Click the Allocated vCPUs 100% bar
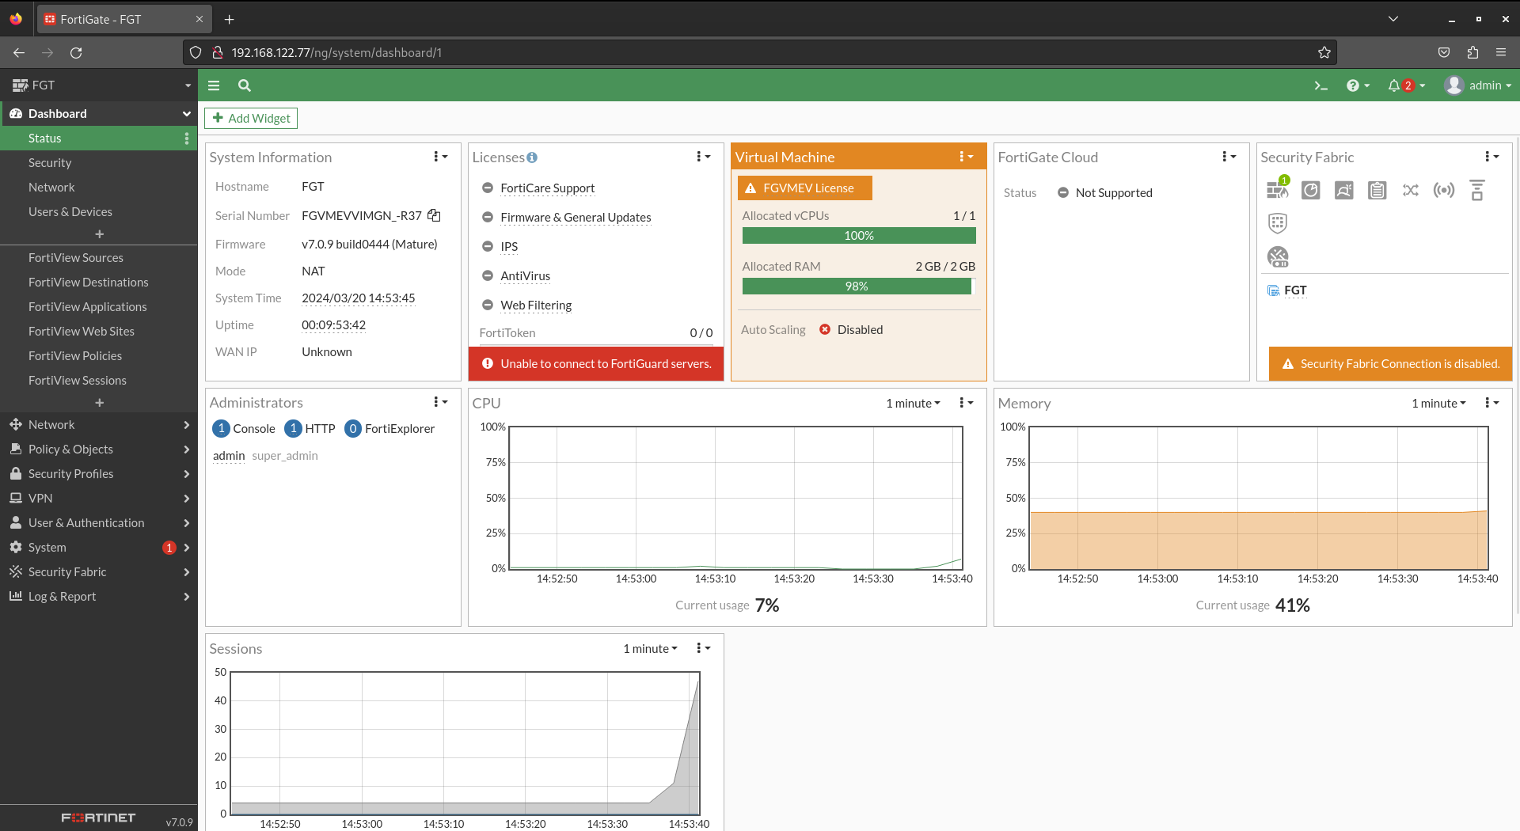This screenshot has height=831, width=1520. point(859,236)
